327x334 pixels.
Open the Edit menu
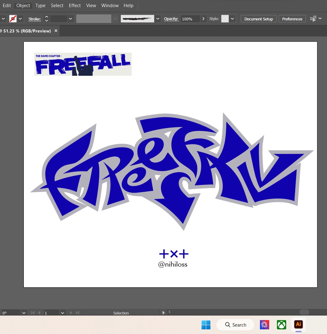pyautogui.click(x=6, y=6)
